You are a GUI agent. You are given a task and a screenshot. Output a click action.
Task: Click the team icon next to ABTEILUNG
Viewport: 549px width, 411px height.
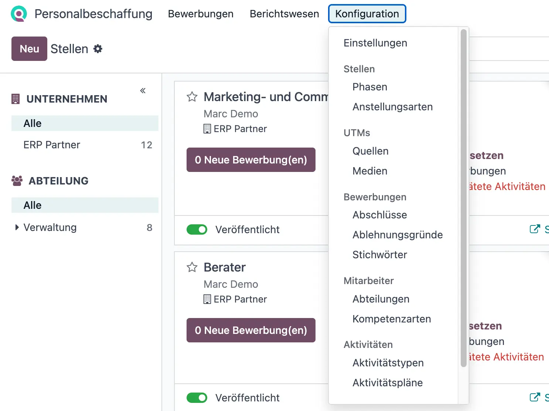point(16,180)
